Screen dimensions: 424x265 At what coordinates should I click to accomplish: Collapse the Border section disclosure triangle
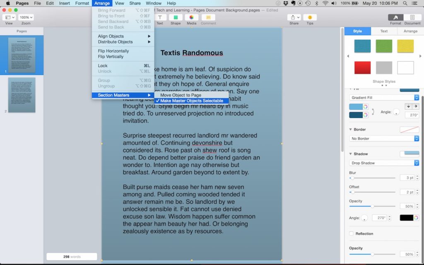pyautogui.click(x=352, y=129)
